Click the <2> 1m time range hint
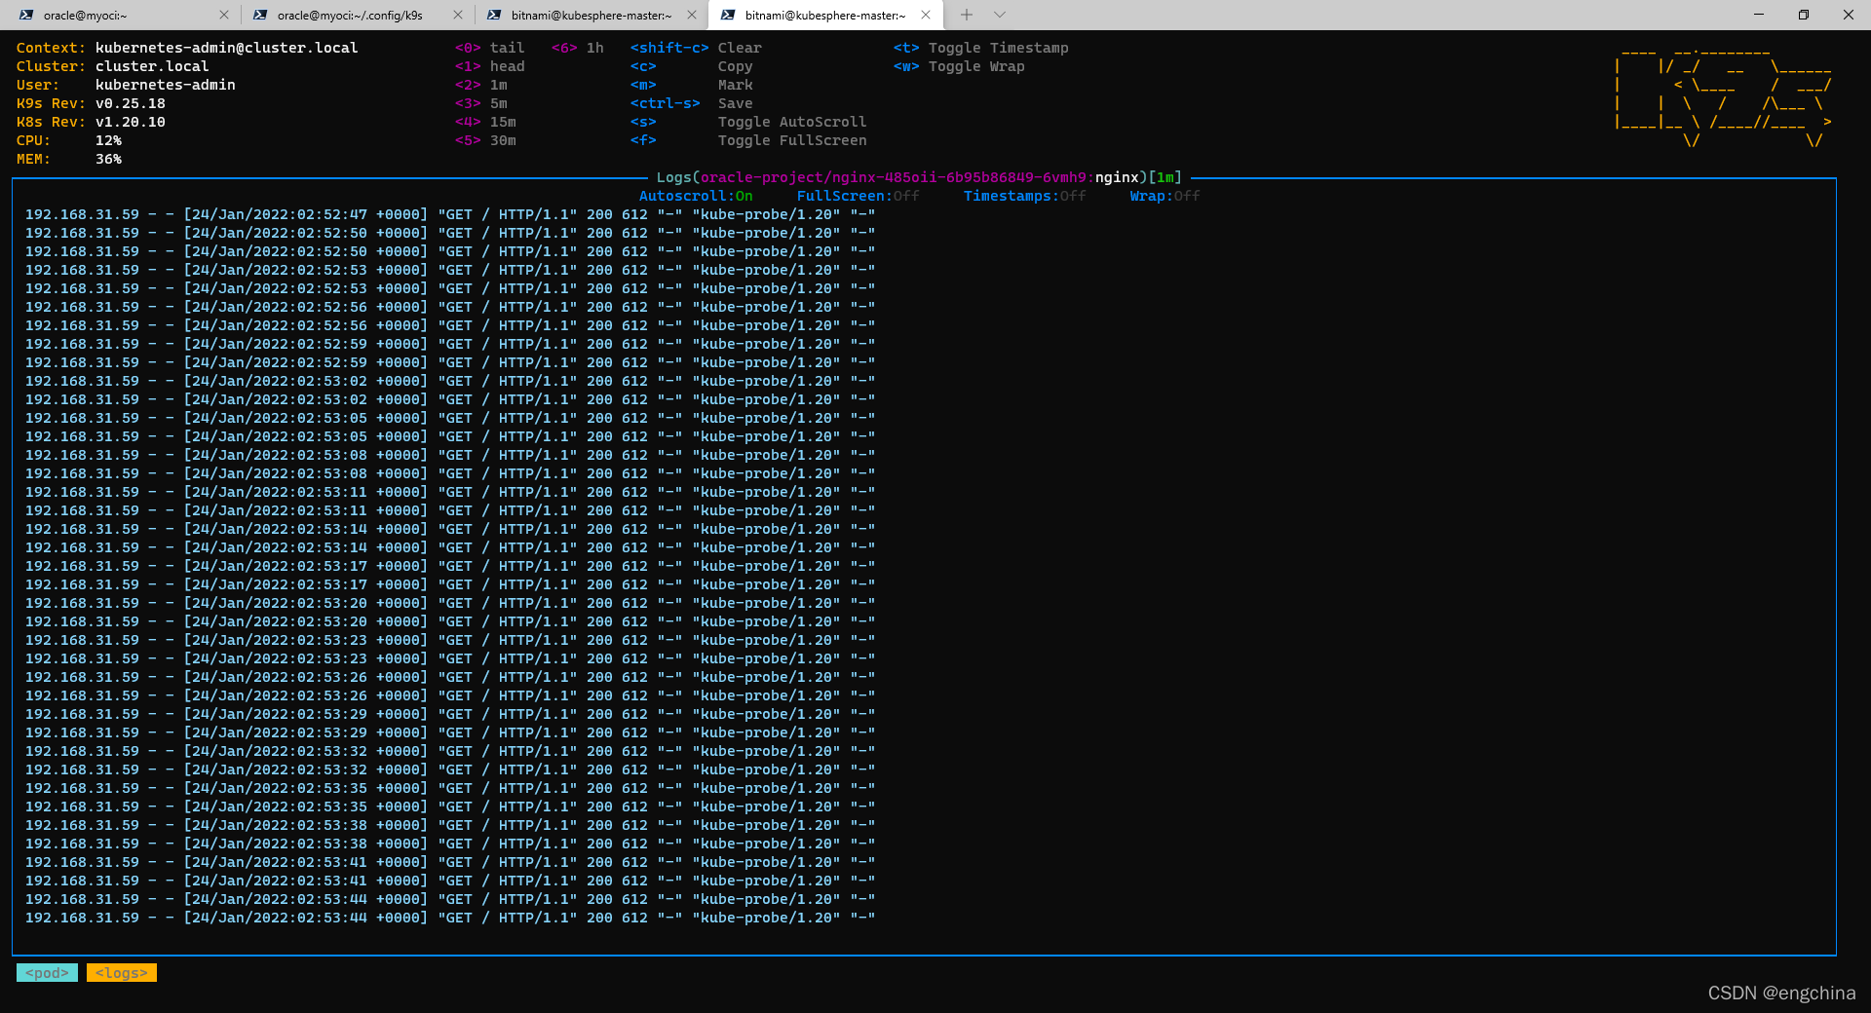 (480, 85)
